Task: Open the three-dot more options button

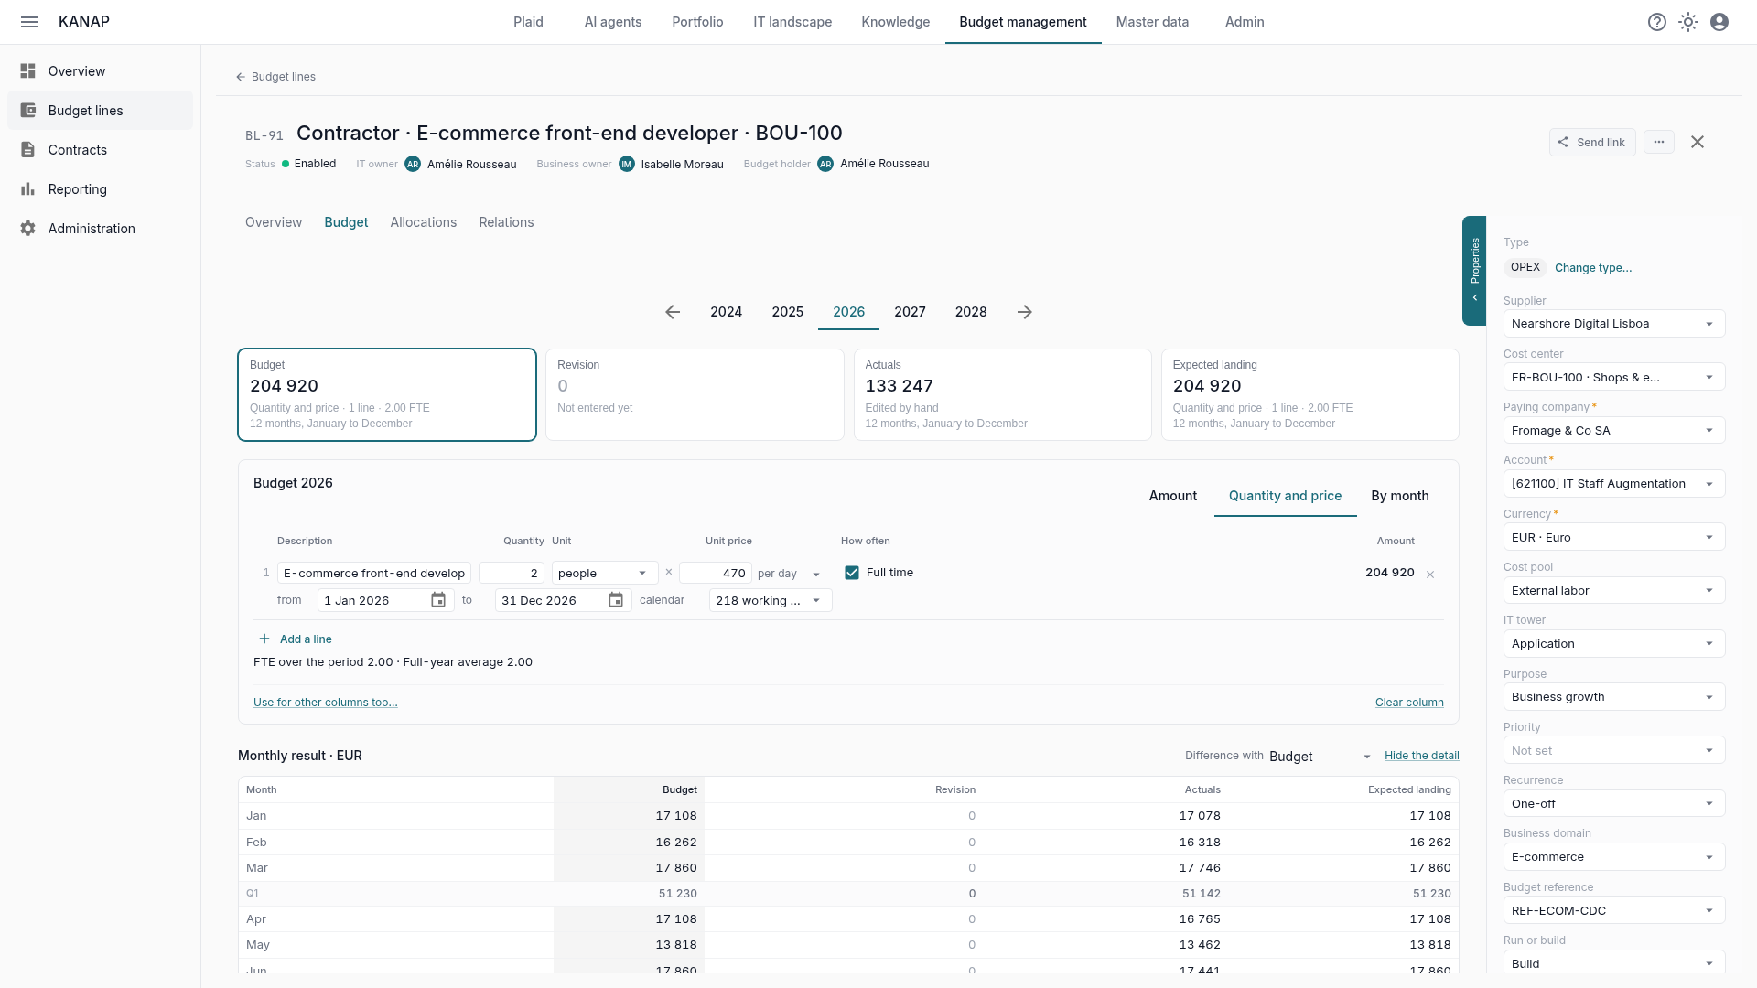Action: 1659,142
